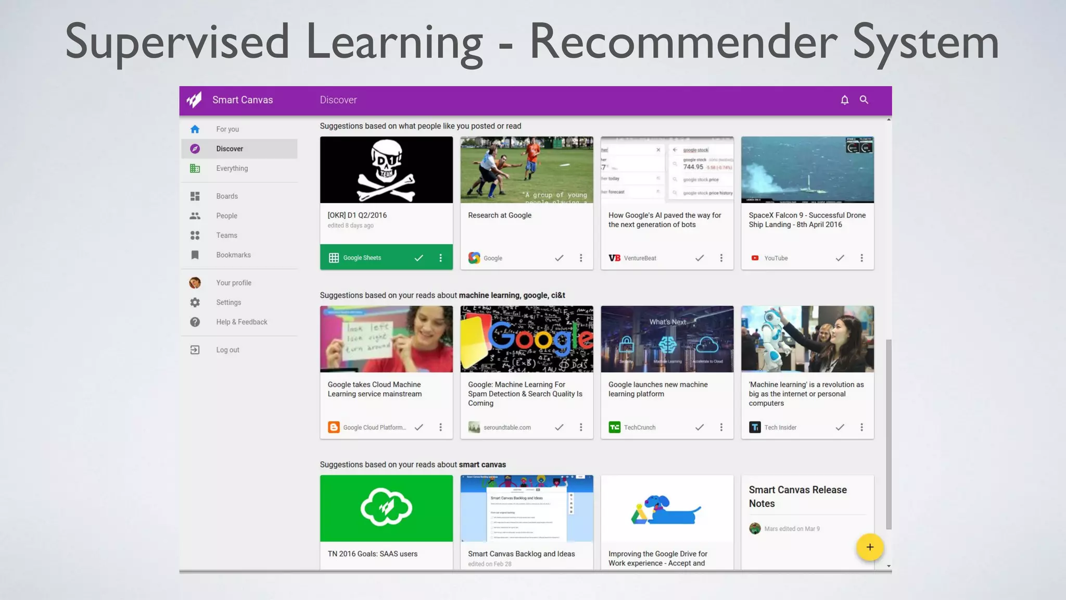Click the Help & Feedback question icon
This screenshot has width=1066, height=600.
click(195, 322)
